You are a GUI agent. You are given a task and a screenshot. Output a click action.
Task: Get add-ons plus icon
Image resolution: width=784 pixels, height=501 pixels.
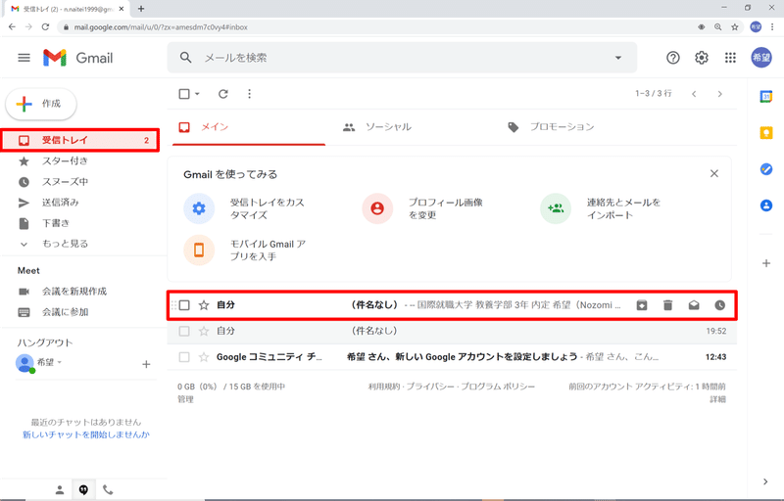point(766,263)
